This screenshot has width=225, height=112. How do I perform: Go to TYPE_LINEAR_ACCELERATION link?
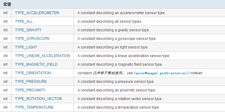pyautogui.click(x=43, y=56)
